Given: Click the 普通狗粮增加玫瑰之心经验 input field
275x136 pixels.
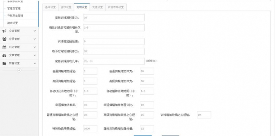Looking at the screenshot, I should 90,115.
